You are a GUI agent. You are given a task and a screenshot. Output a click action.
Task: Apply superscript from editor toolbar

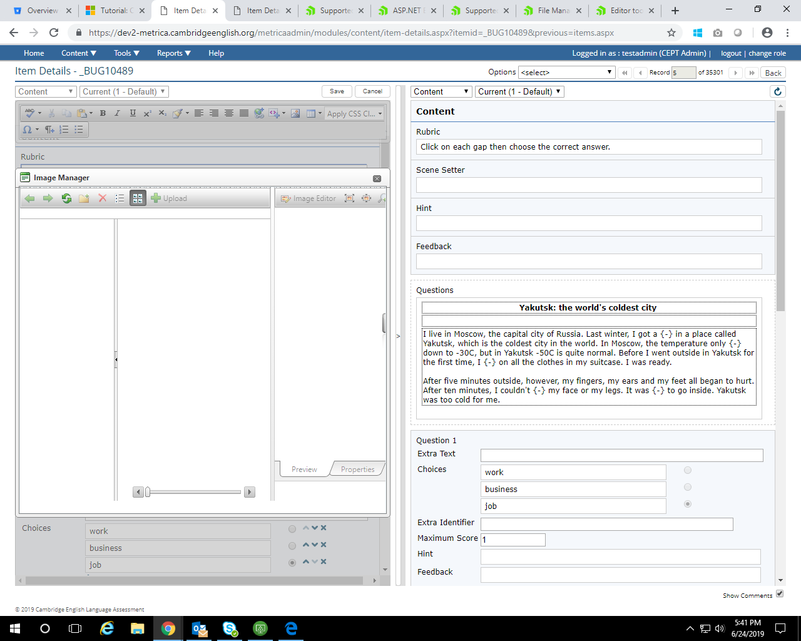[148, 113]
